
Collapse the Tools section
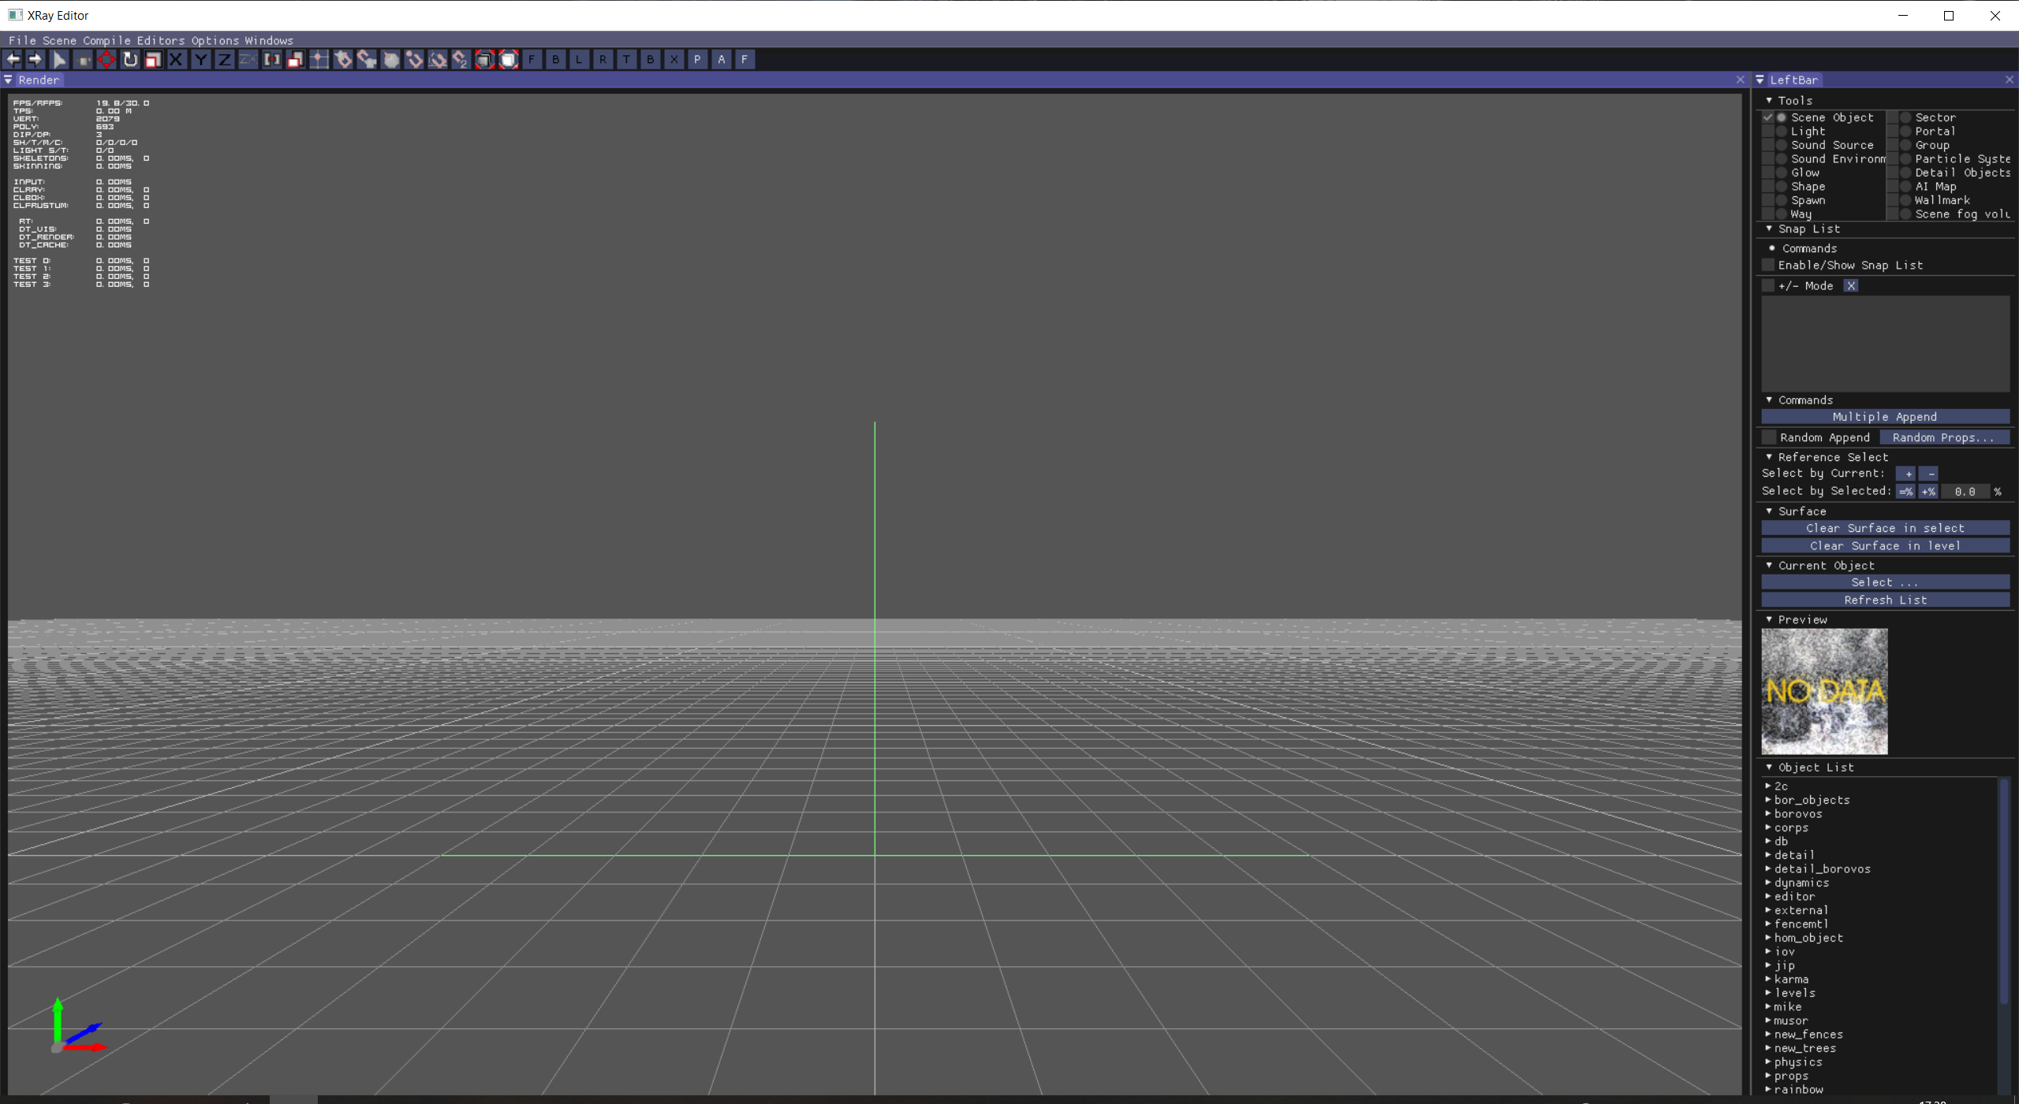1769,100
